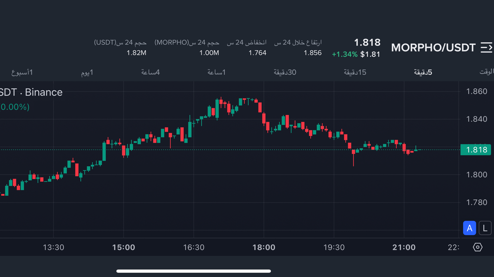The width and height of the screenshot is (494, 277).
Task: Click the 0.00% change label on chart
Action: point(15,107)
